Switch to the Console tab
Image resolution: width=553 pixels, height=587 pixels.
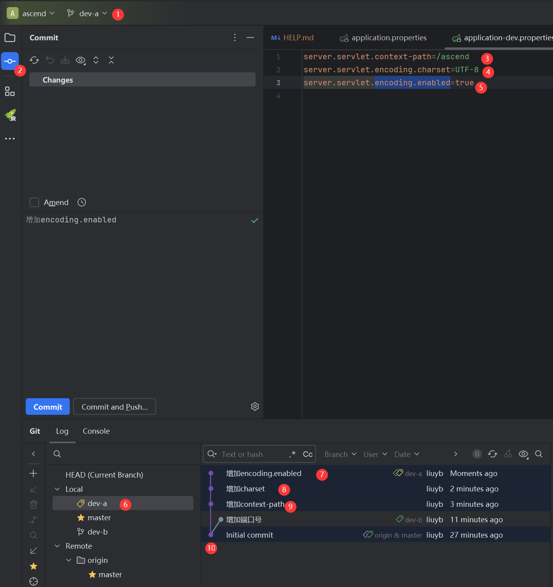[x=96, y=431]
